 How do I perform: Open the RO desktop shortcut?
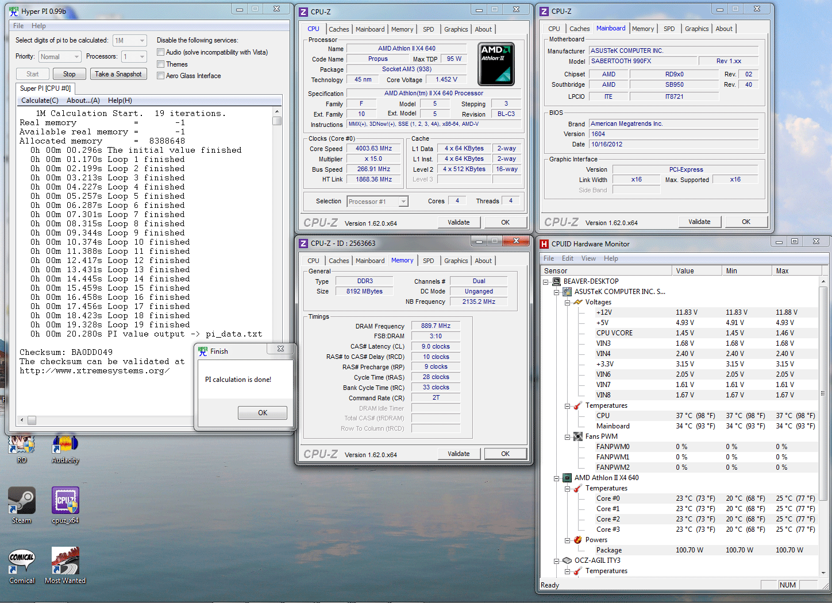point(22,446)
